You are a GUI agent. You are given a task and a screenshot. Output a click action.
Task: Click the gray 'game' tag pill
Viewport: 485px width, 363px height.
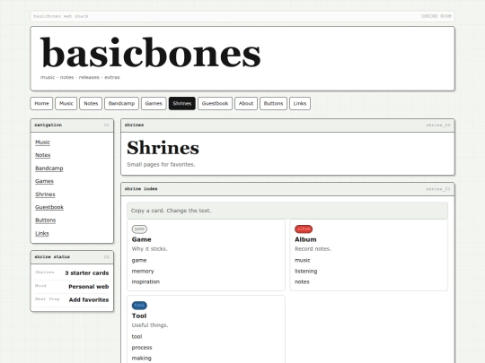pyautogui.click(x=139, y=229)
